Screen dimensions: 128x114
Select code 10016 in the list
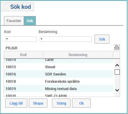(11, 74)
